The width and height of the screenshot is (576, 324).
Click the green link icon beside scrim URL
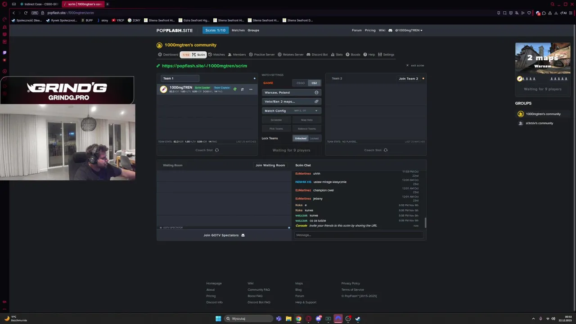(158, 66)
